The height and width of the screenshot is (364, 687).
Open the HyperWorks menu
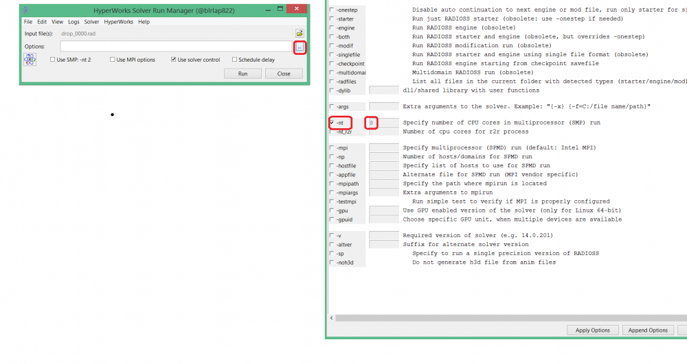[118, 22]
